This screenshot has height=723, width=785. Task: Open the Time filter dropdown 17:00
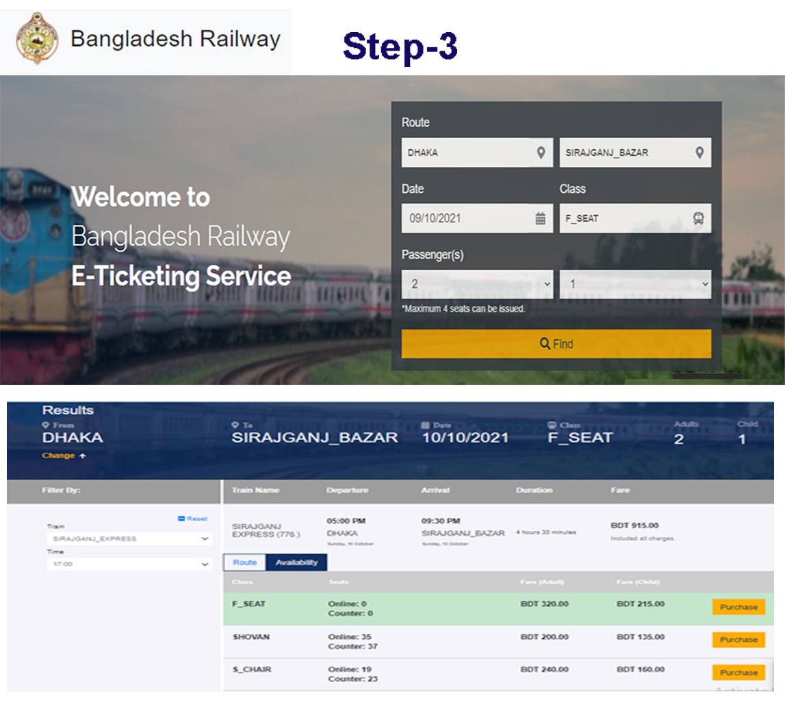click(129, 564)
